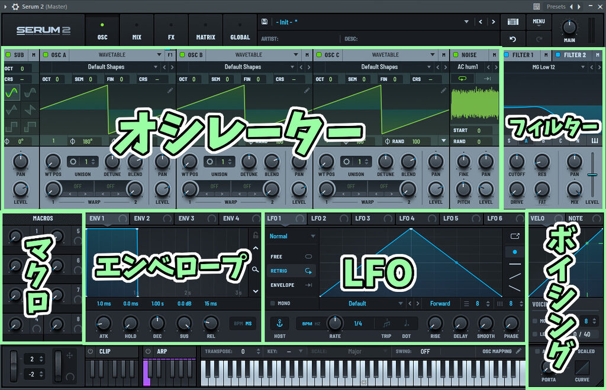Click the LFO rate 1/4 value field
Viewport: 606px width, 390px height.
pos(358,324)
